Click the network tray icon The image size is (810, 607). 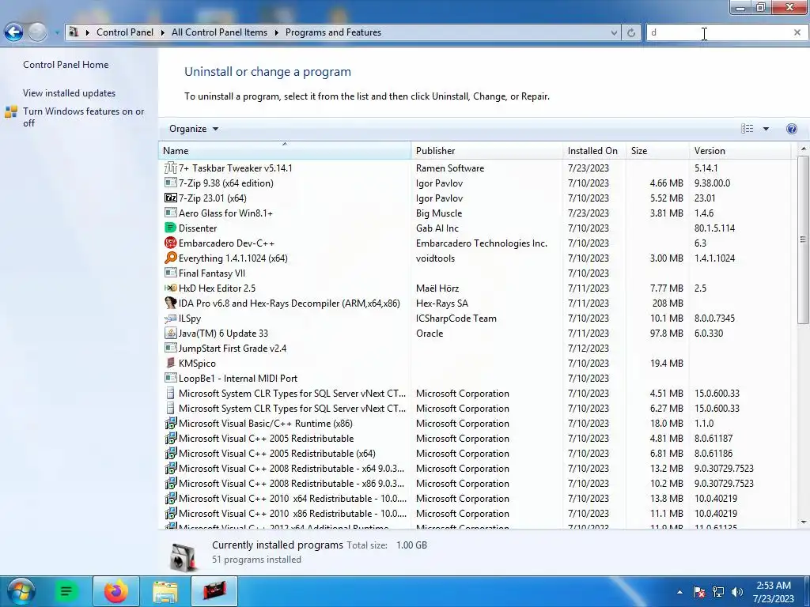[x=718, y=592]
